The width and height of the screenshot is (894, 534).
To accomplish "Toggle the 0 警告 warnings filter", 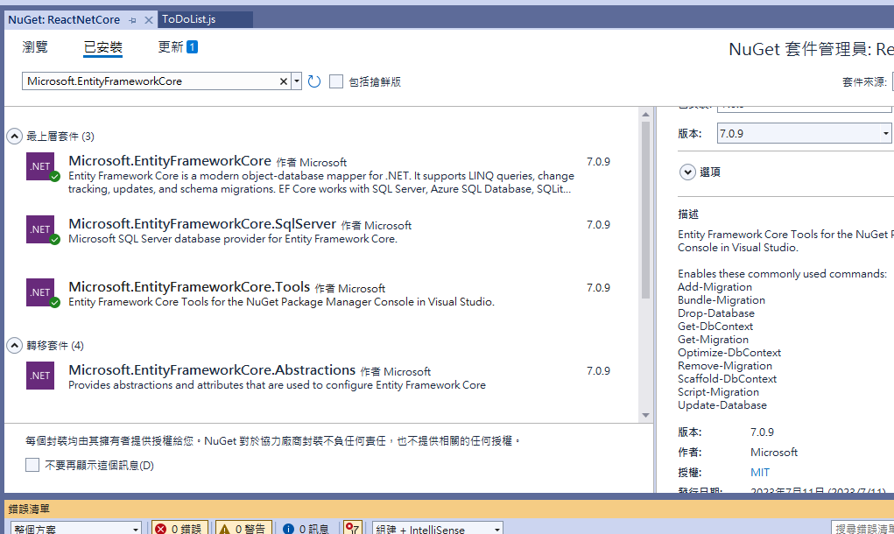I will [x=243, y=529].
